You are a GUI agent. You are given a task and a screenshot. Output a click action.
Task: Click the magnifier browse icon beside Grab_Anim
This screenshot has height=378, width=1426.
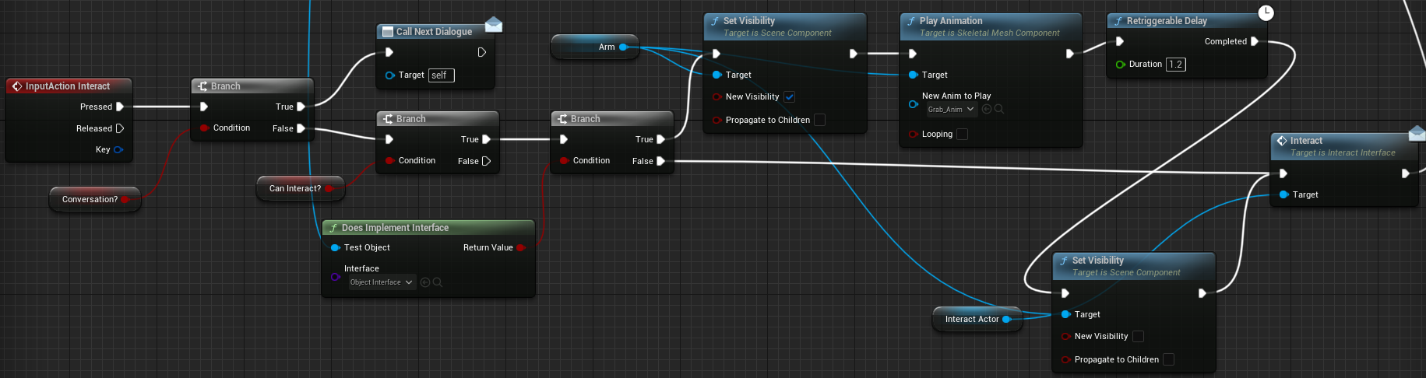[999, 110]
